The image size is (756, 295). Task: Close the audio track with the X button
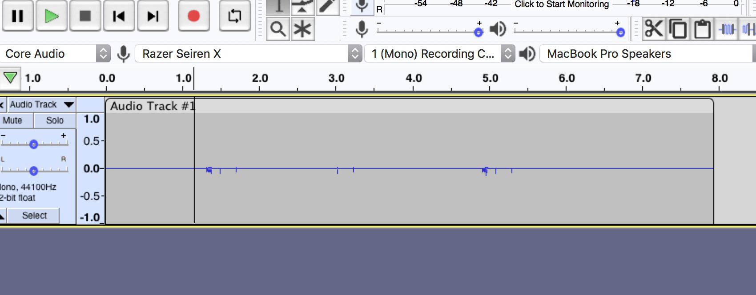click(x=2, y=105)
